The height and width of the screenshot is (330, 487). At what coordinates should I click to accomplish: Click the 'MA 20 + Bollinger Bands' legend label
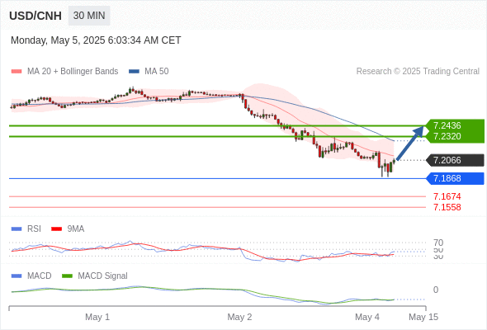click(x=73, y=72)
